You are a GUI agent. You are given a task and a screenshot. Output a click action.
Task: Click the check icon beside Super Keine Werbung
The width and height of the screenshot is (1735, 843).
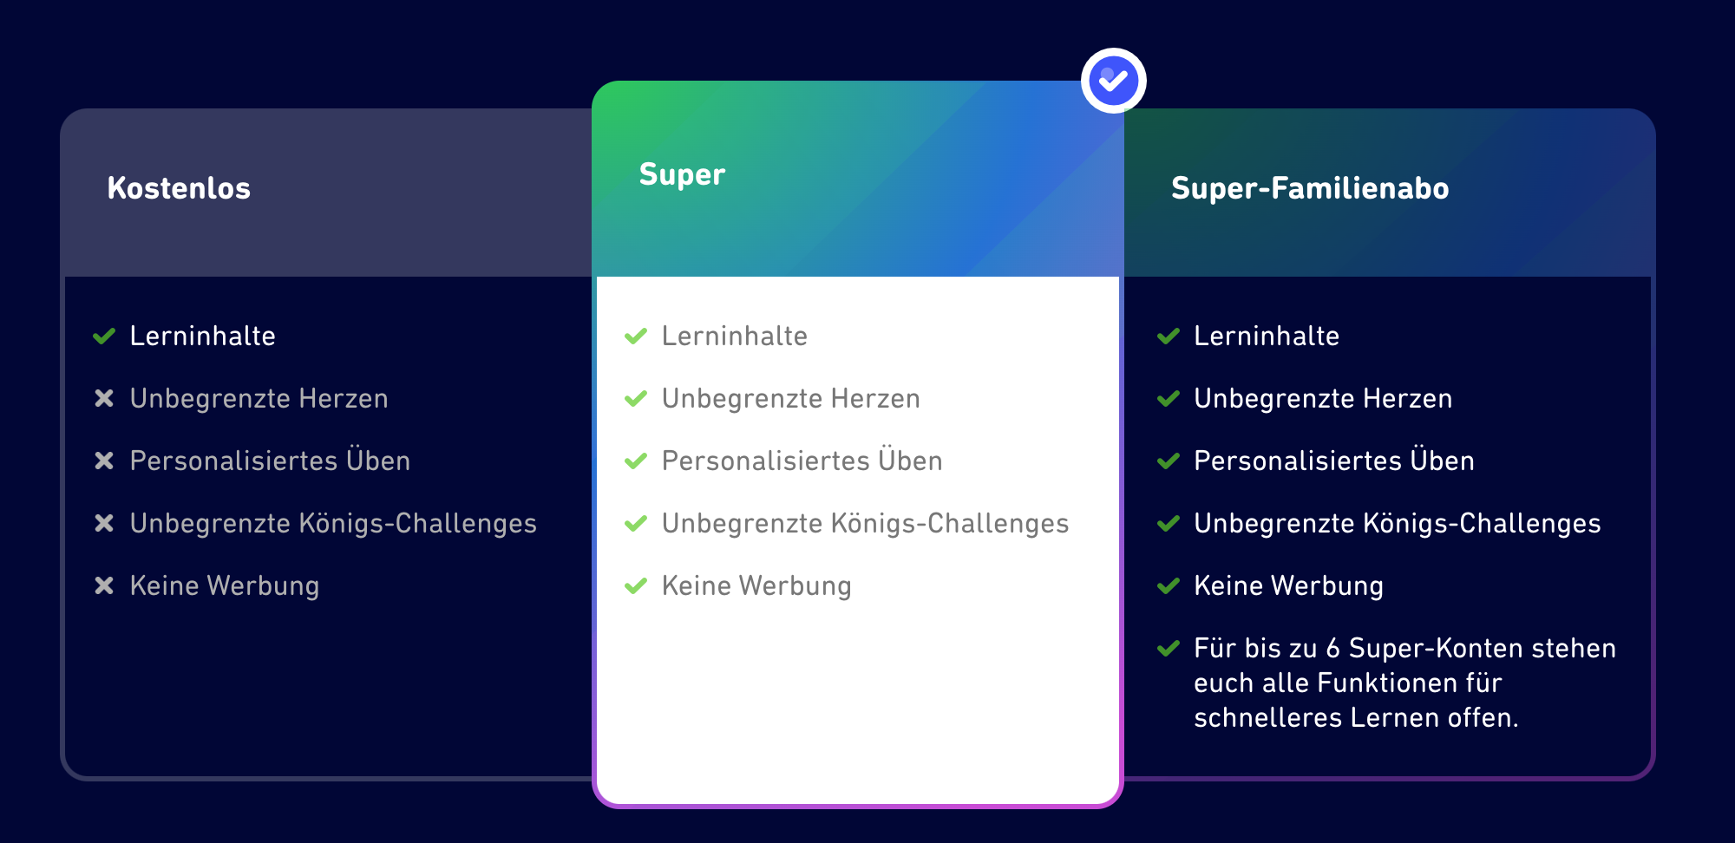tap(636, 586)
